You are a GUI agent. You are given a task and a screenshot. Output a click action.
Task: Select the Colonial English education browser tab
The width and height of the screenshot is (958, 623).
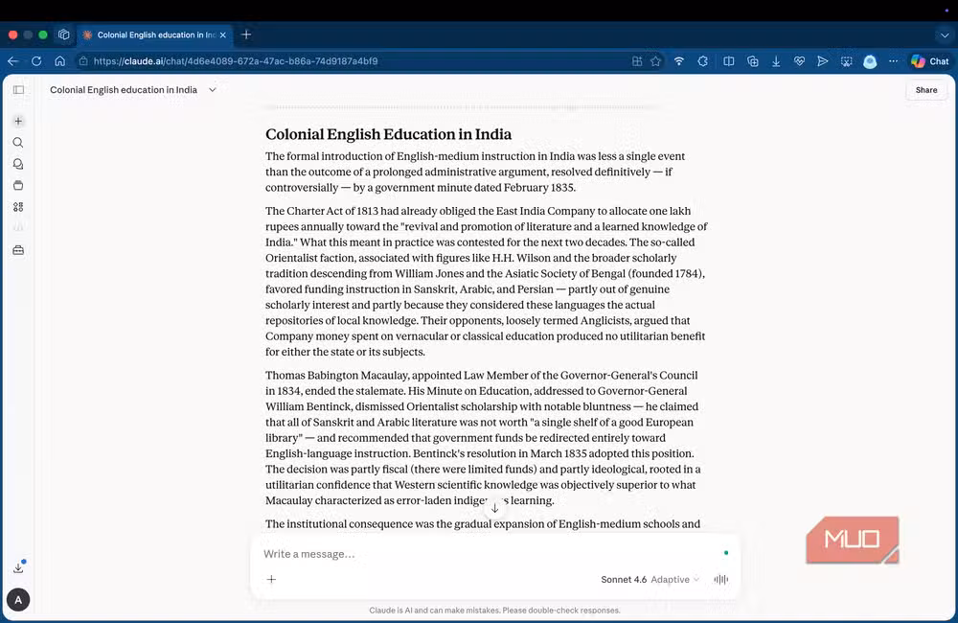tap(155, 35)
